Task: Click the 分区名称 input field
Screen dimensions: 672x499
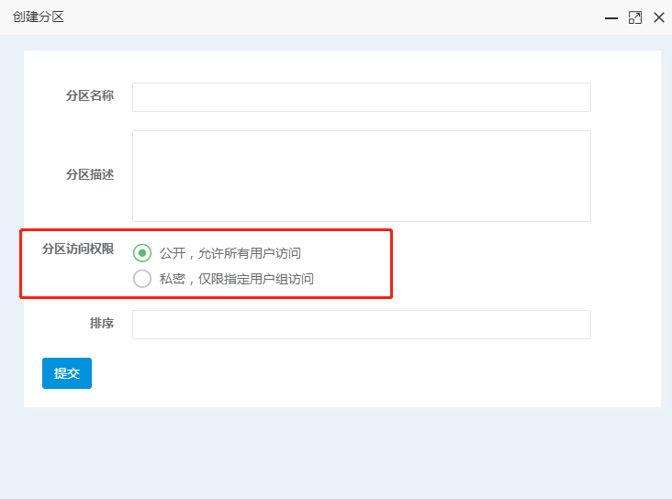Action: tap(362, 97)
